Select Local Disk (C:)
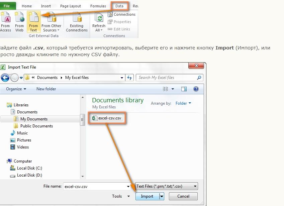The width and height of the screenshot is (284, 206). pos(26,168)
